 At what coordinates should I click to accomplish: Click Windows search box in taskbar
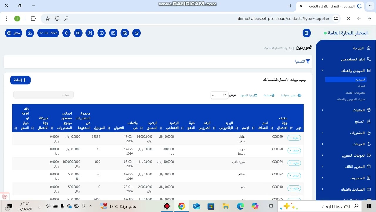tap(320, 206)
